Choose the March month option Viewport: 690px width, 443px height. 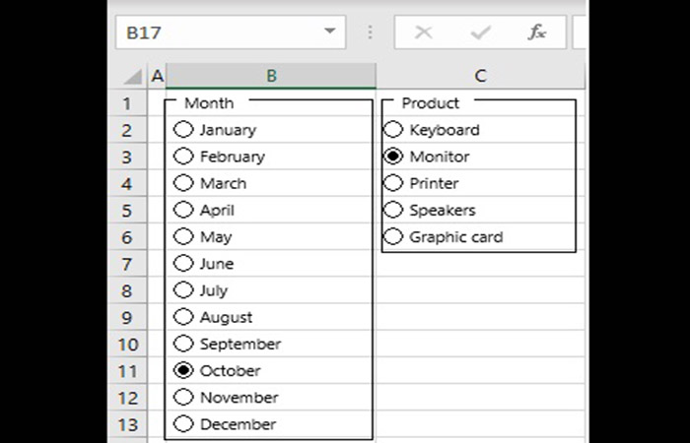point(183,183)
